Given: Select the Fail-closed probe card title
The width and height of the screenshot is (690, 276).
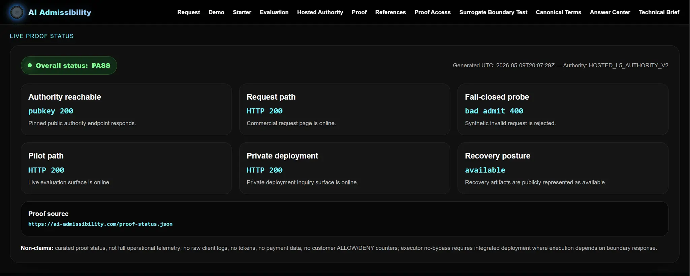Looking at the screenshot, I should (497, 97).
